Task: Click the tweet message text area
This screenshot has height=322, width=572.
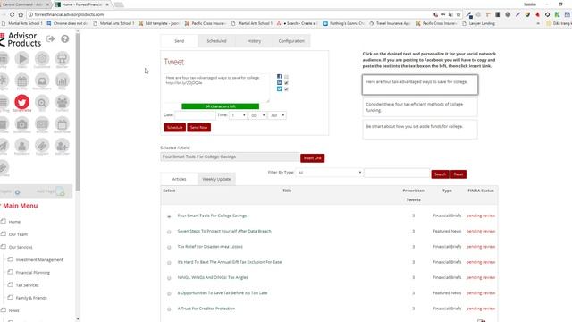Action: [x=216, y=88]
